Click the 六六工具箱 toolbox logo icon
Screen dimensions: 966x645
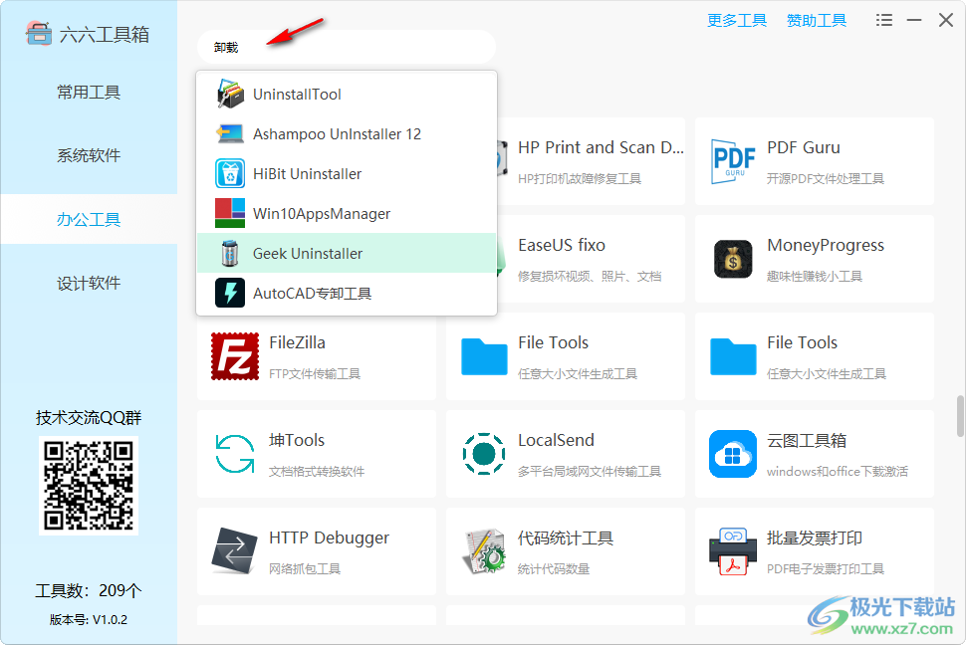click(38, 33)
